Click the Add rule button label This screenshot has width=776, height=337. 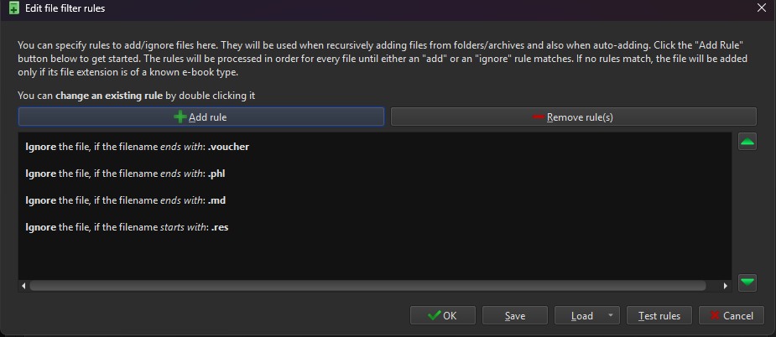(x=208, y=117)
